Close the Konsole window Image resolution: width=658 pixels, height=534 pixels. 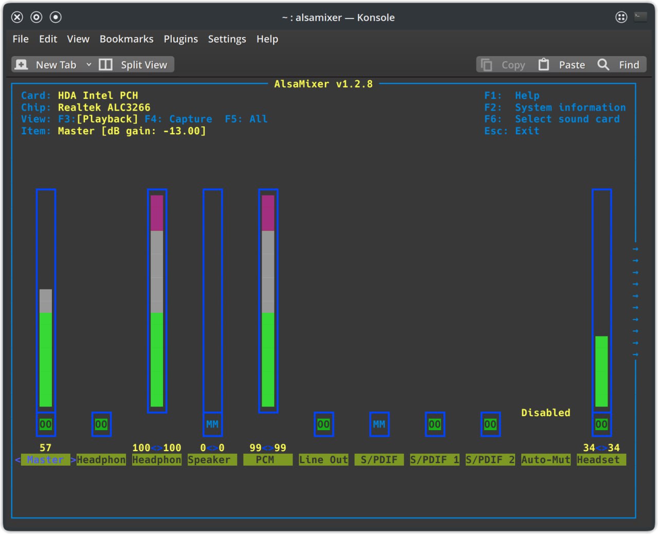(x=17, y=17)
